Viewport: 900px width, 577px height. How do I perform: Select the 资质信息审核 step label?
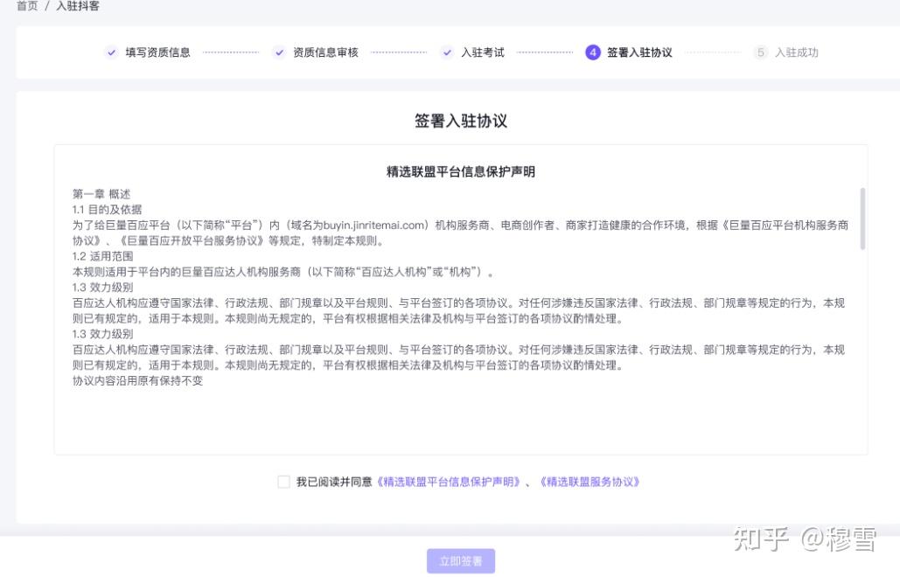325,52
